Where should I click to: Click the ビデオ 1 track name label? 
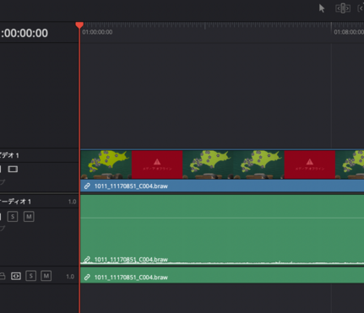[x=9, y=155]
